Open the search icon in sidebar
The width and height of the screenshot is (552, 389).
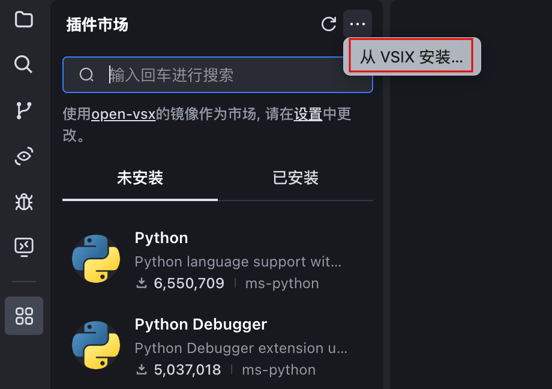click(23, 64)
